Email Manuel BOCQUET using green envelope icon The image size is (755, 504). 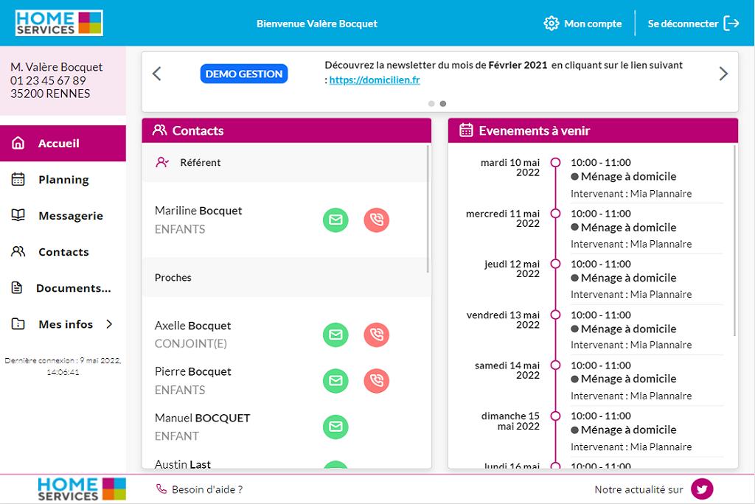(335, 427)
